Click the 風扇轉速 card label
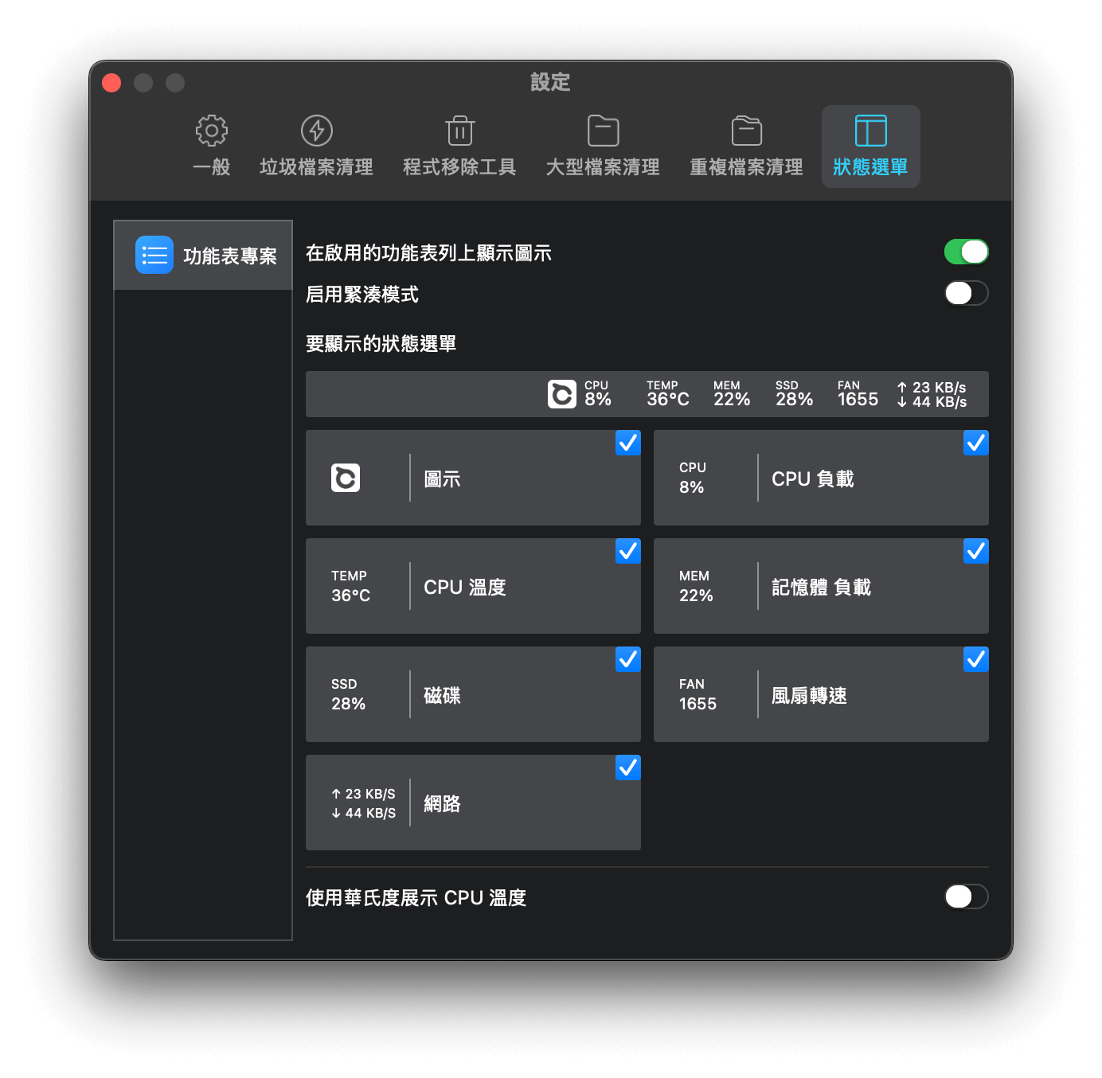This screenshot has width=1102, height=1078. [809, 696]
